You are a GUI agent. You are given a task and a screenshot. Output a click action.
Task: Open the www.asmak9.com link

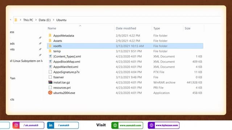(130, 125)
